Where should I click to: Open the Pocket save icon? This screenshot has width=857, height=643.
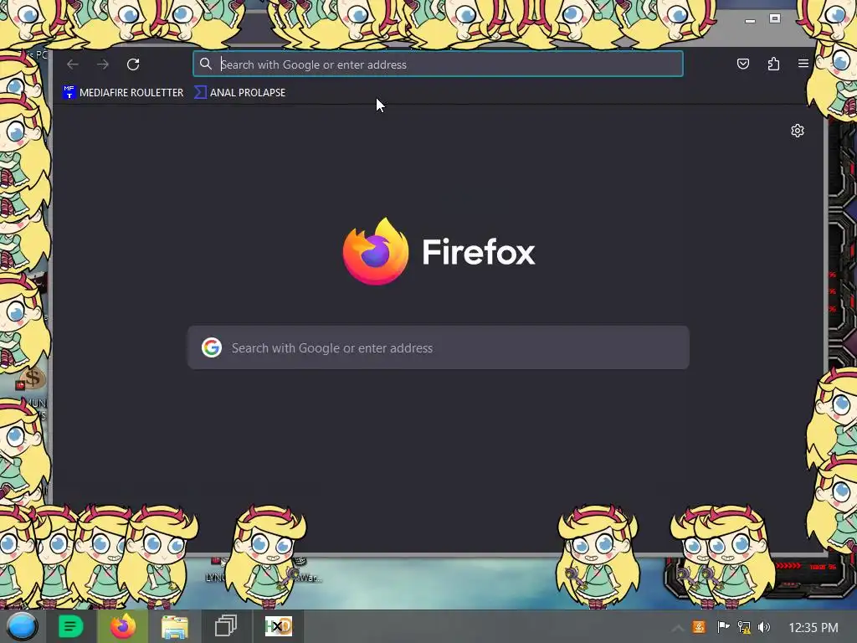coord(743,64)
